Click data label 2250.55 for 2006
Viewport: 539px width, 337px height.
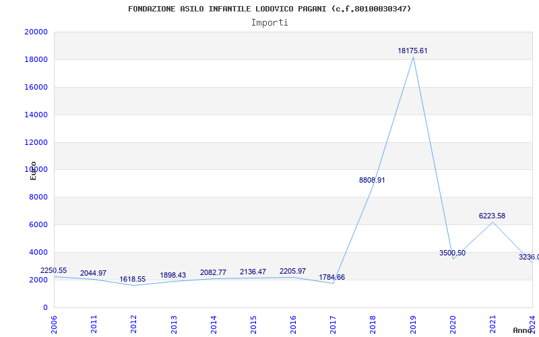tap(54, 271)
